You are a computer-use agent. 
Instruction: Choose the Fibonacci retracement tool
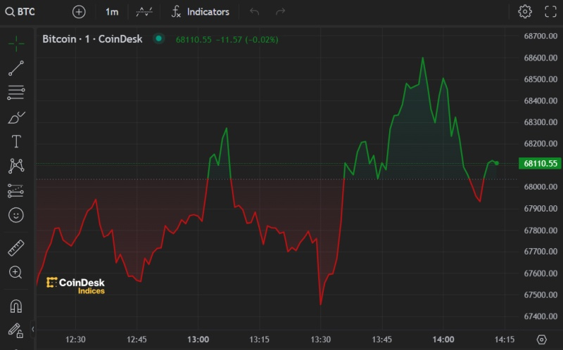pos(15,92)
